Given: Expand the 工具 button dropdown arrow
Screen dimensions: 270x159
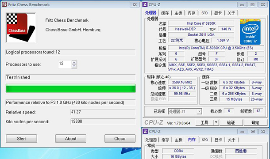Looking at the screenshot, I should coord(216,122).
